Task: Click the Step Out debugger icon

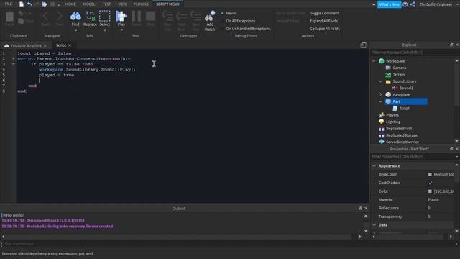Action: pyautogui.click(x=195, y=16)
